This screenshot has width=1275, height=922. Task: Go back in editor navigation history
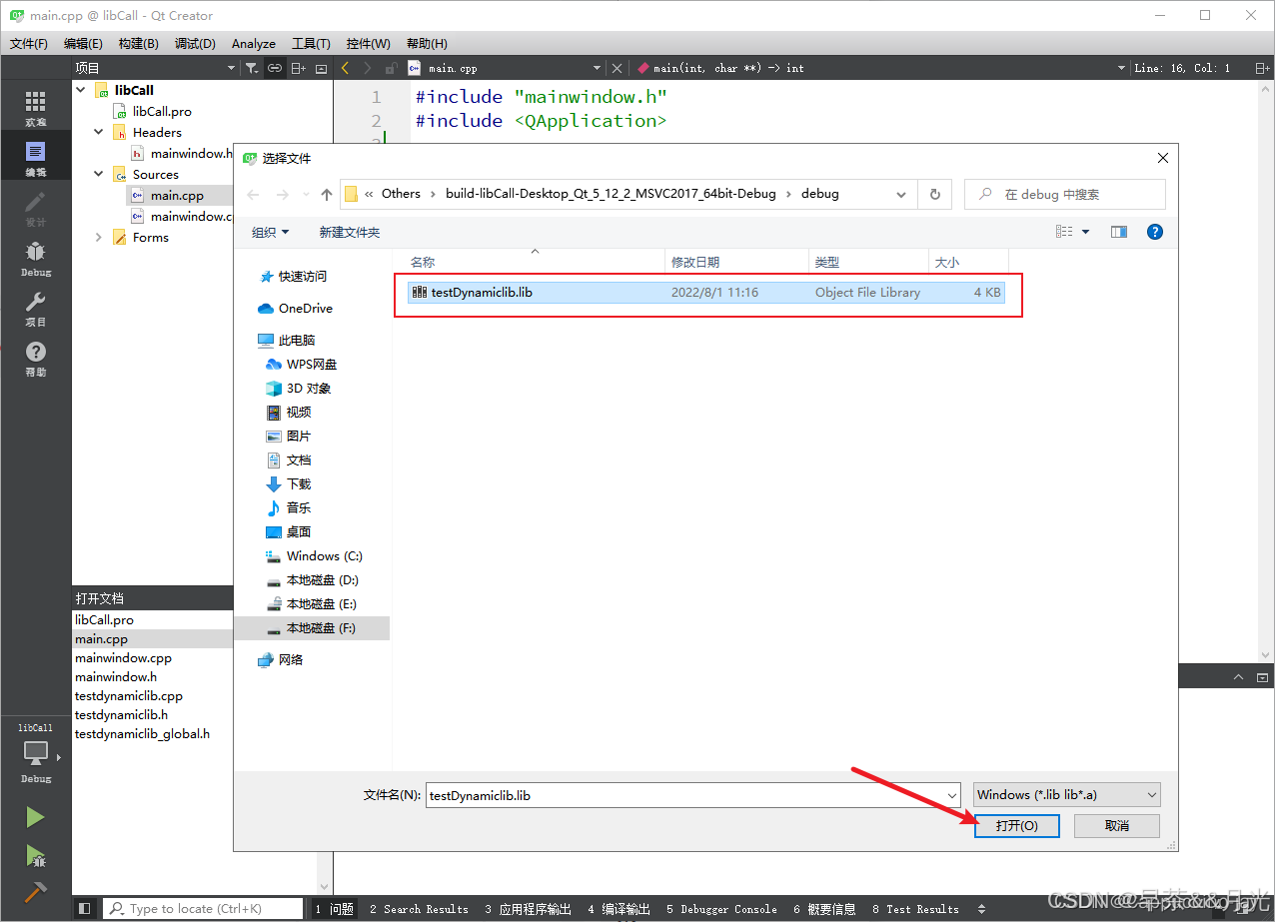(x=346, y=68)
